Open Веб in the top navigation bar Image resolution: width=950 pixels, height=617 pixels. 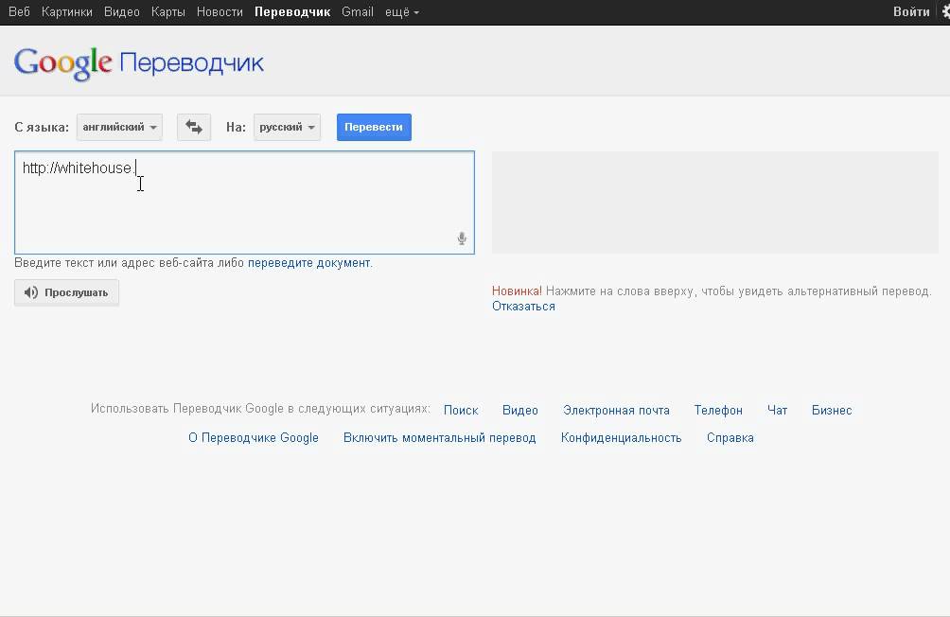[19, 12]
